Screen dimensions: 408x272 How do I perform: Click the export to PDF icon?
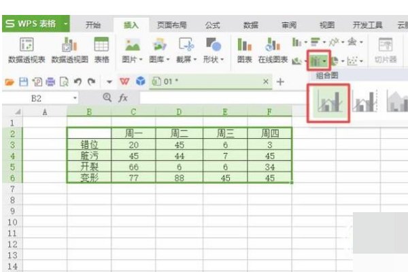[37, 82]
